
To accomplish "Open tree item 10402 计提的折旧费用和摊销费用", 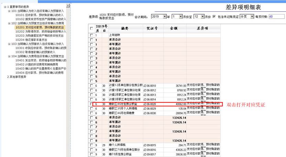I will click(36, 65).
